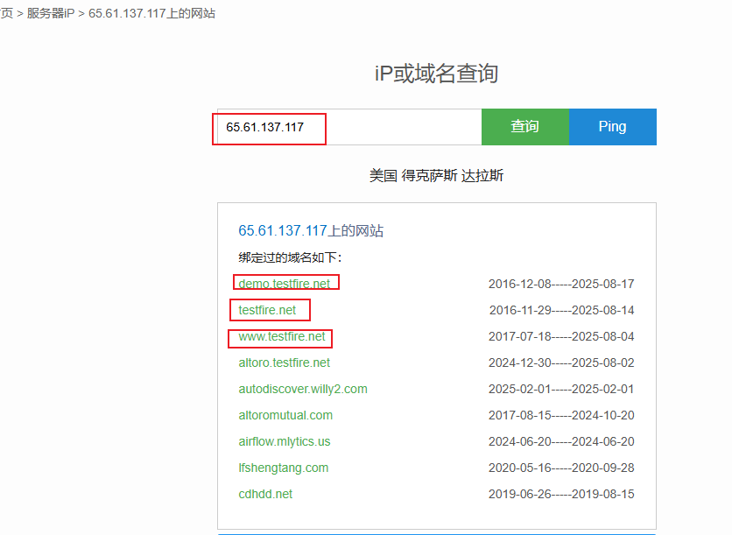The height and width of the screenshot is (535, 732).
Task: Select the date range 2016-11-29-----2025-08-14
Action: pyautogui.click(x=561, y=310)
